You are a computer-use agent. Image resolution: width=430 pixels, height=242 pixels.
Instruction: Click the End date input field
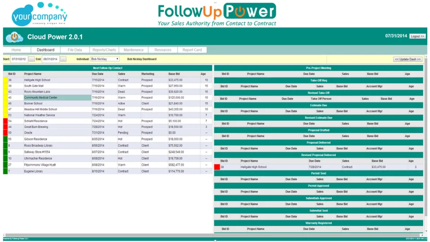(51, 59)
